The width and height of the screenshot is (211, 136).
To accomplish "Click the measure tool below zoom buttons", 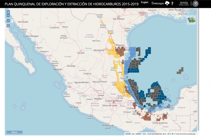I will pos(8,21).
